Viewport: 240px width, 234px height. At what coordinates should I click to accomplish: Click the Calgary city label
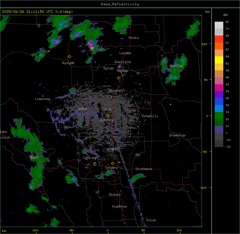(x=111, y=168)
